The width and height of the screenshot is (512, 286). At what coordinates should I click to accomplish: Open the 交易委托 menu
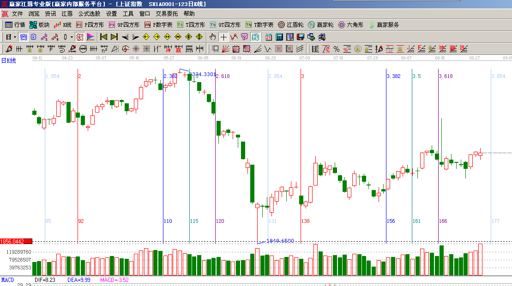coord(166,14)
